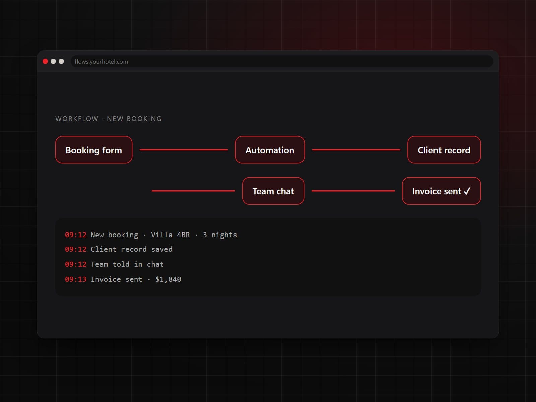Click the 'WORKFLOW · NEW BOOKING' heading
536x402 pixels.
109,119
